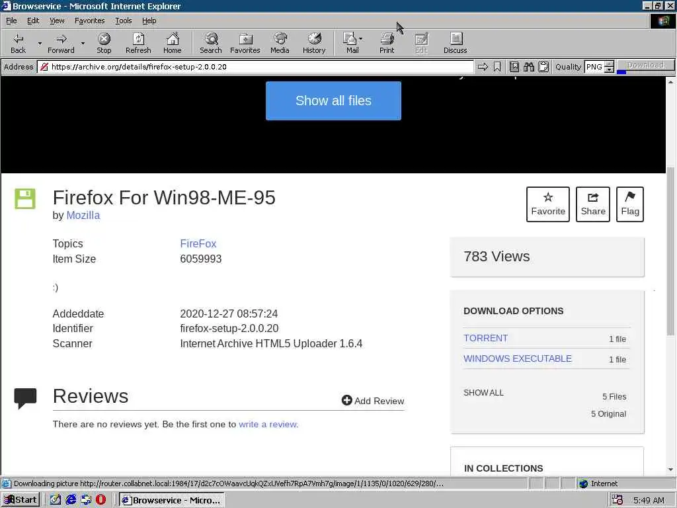
Task: Click the system tray clock-left icon
Action: [617, 500]
